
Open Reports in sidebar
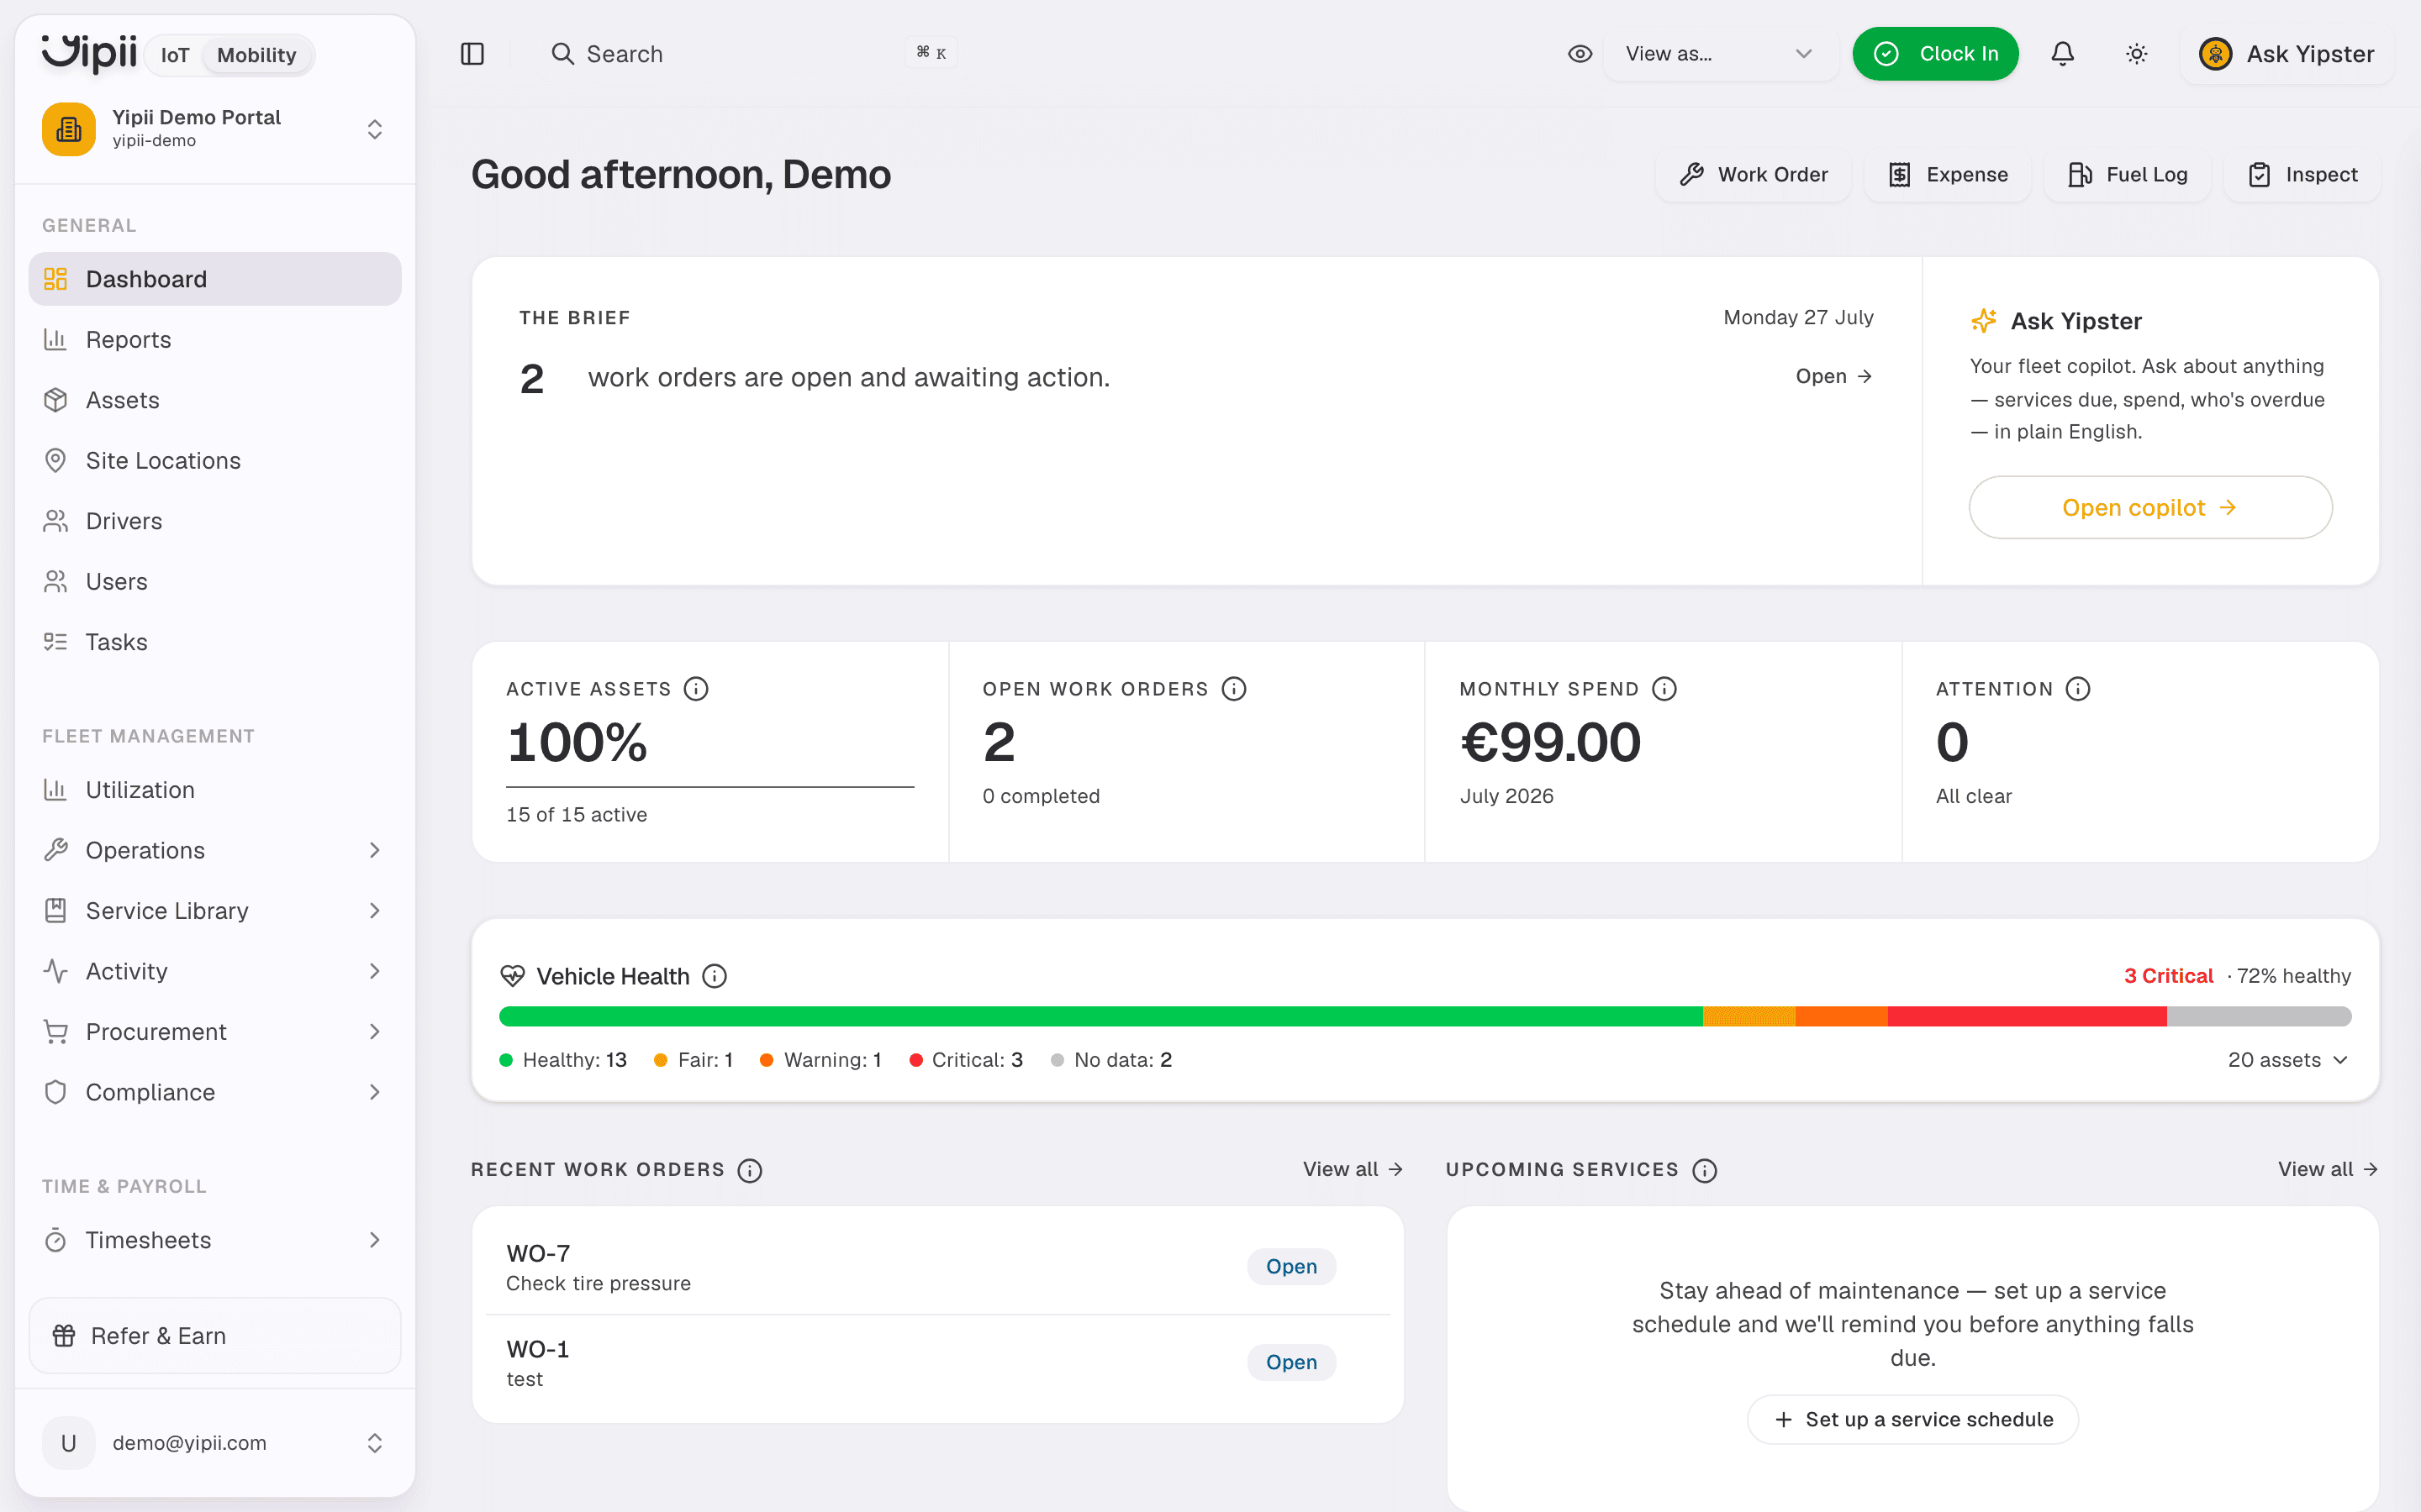pos(215,340)
